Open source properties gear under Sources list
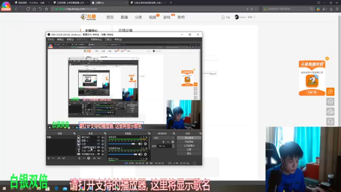The image size is (341, 192). [89, 158]
